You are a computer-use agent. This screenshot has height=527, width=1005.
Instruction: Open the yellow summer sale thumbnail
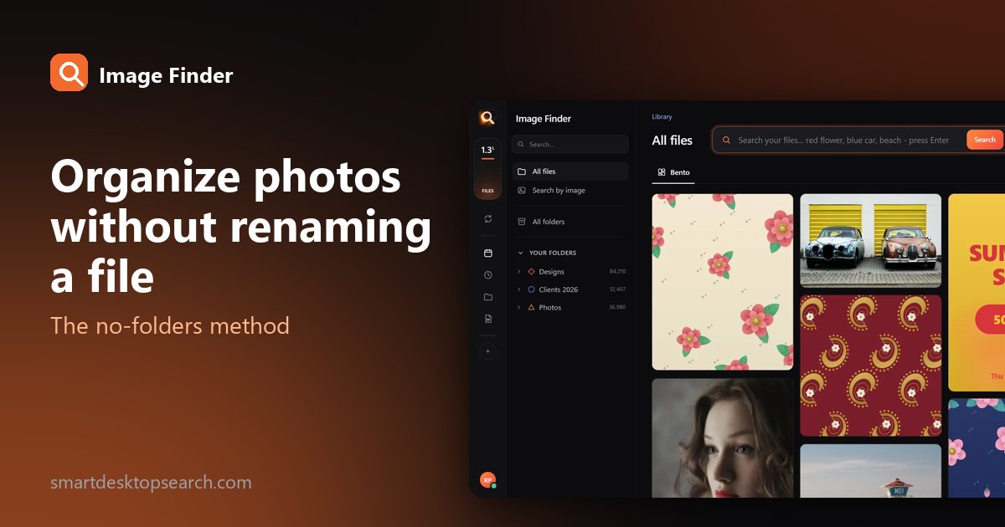[x=977, y=293]
